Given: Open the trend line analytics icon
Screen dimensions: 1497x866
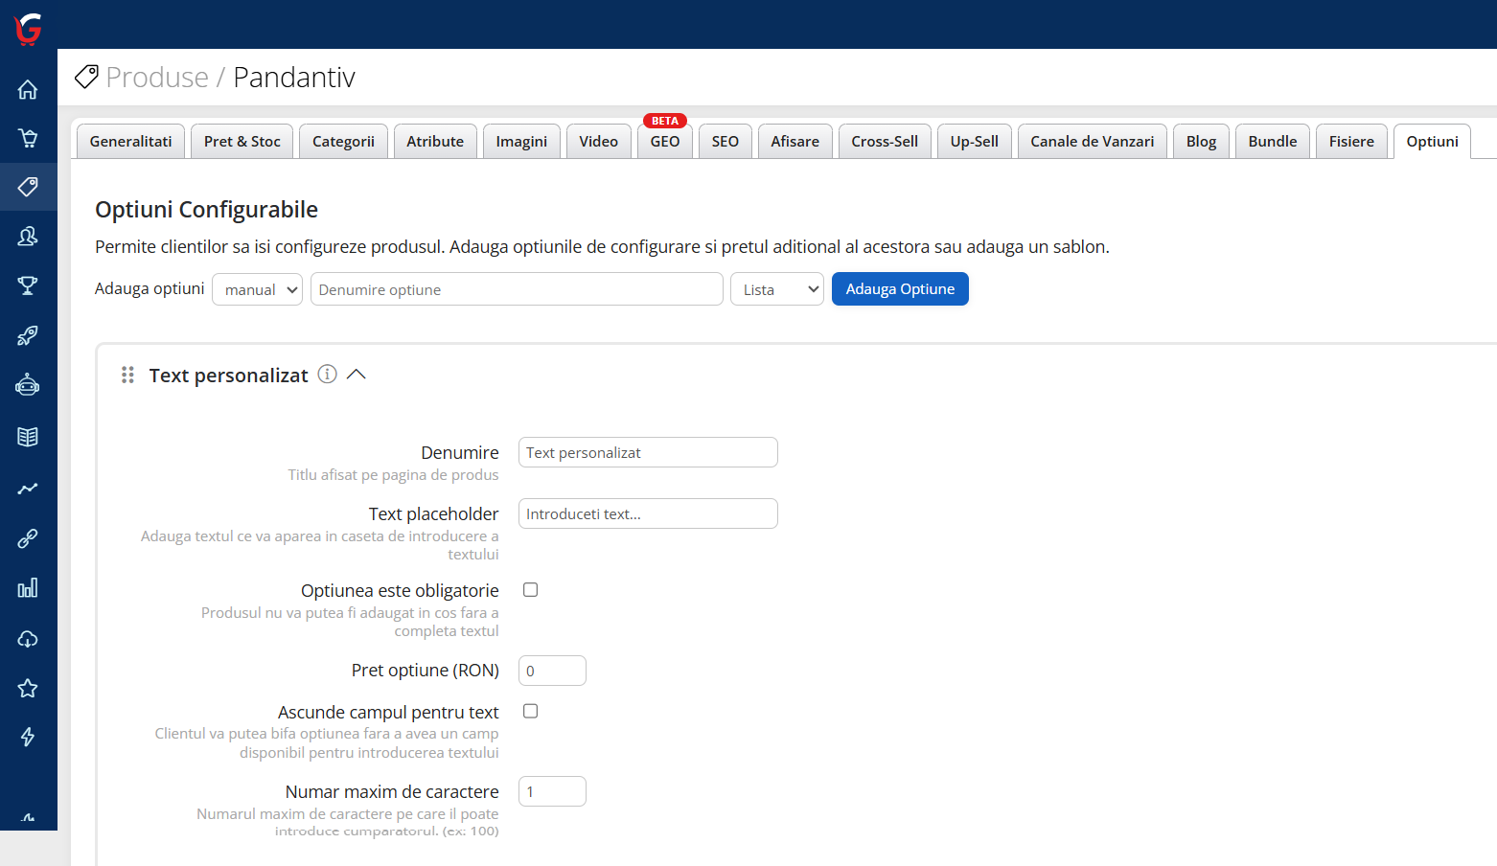Looking at the screenshot, I should coord(28,489).
